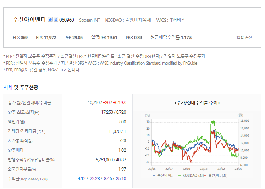Viewport: 265px width, 189px height.
Task: Select the 시세 tab heading
Action: coord(8,87)
